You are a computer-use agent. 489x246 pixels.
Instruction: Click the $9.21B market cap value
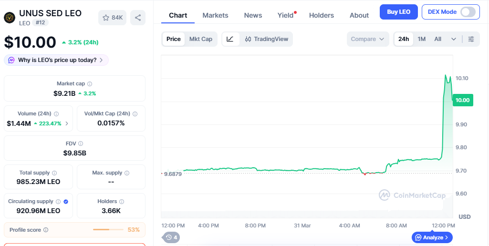point(64,93)
